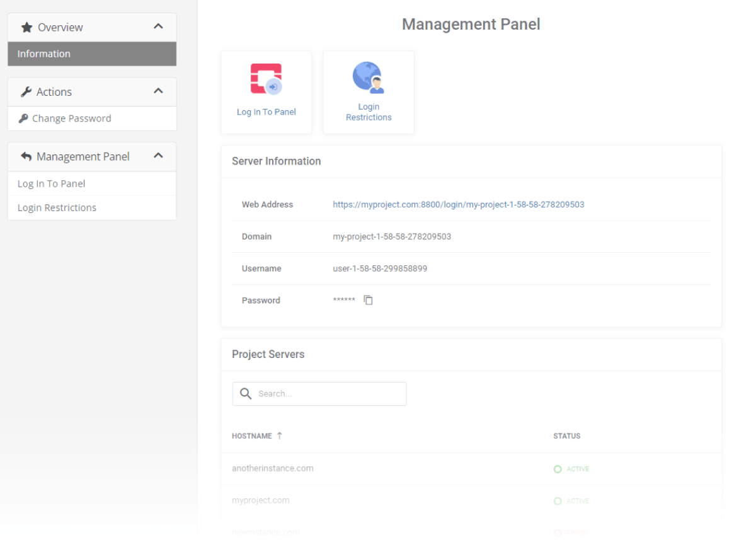Open Login Restrictions sidebar item
The image size is (756, 542).
coord(92,207)
